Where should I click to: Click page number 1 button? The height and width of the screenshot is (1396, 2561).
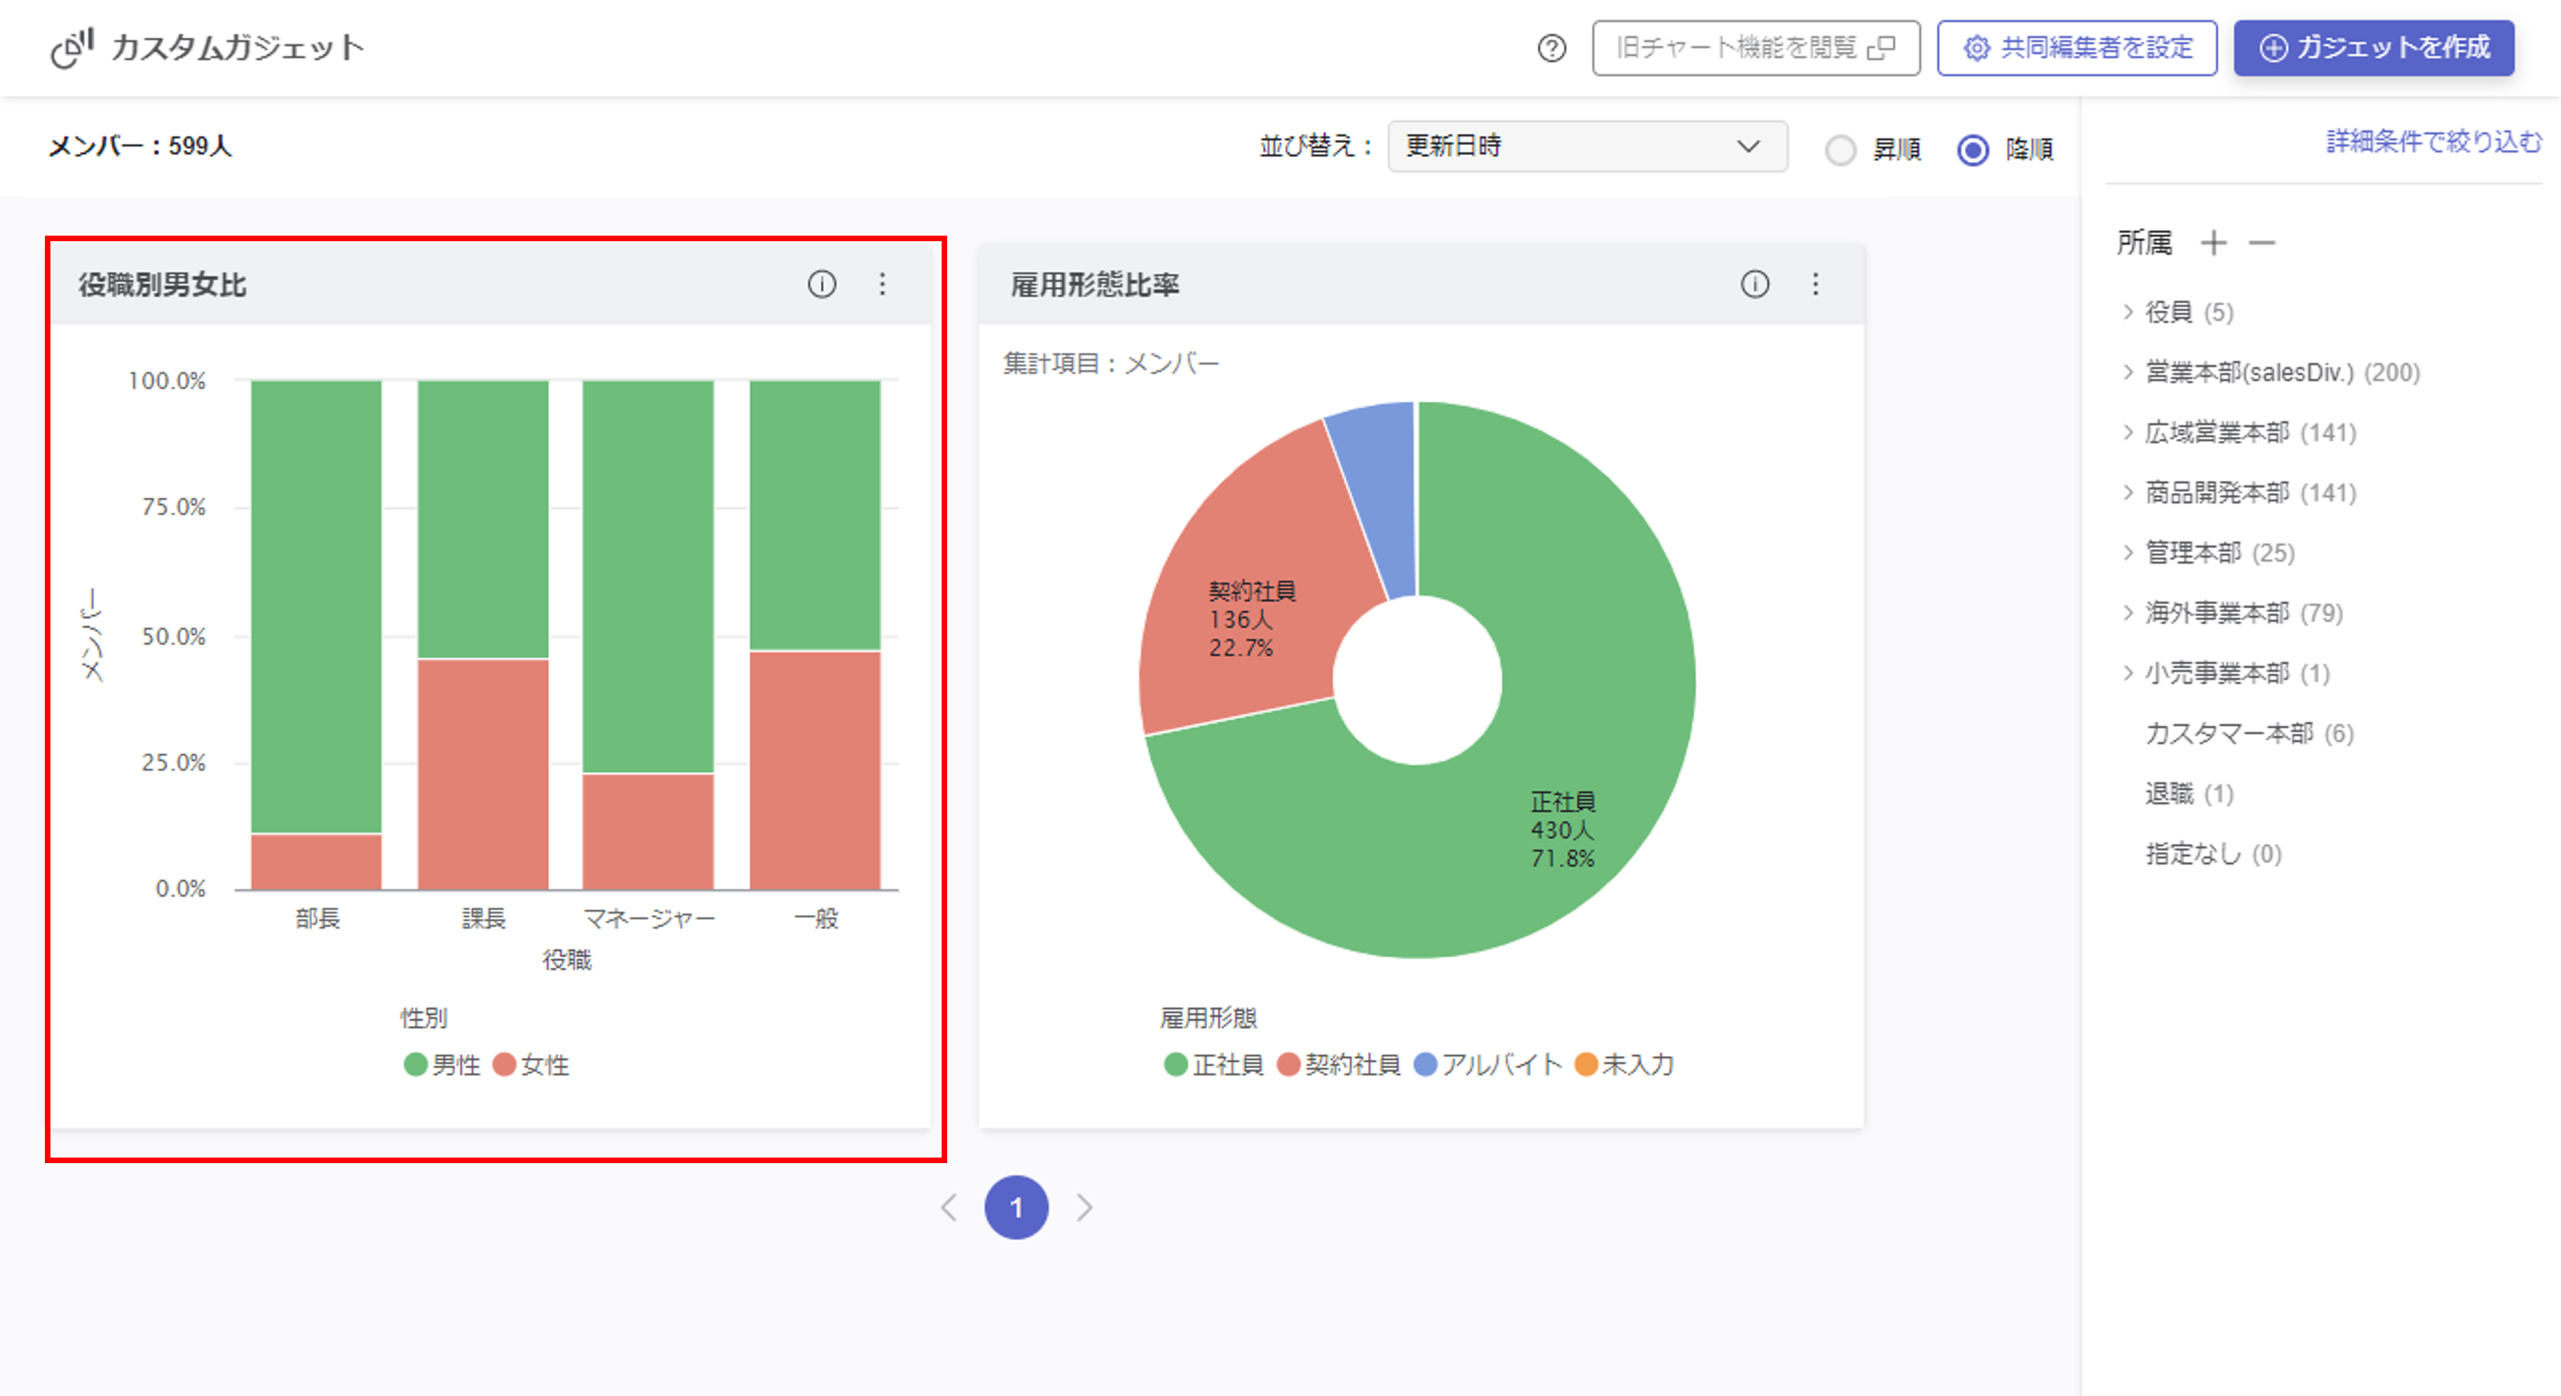click(x=1016, y=1207)
